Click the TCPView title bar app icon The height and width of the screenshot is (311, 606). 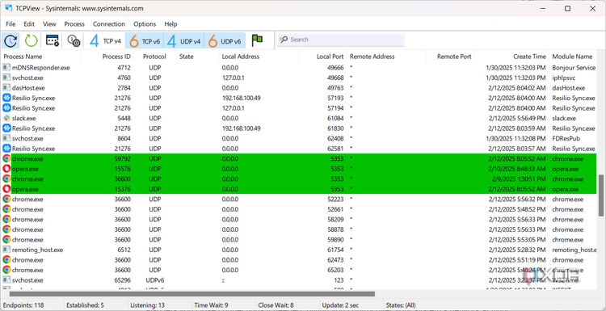coord(8,8)
